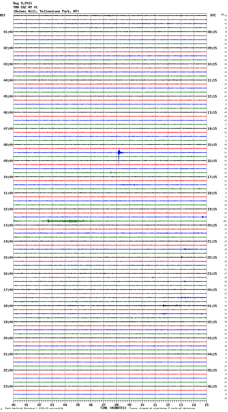This screenshot has width=228, height=412.
Task: Click the "22:15" UTC time label
Action: 212,258
